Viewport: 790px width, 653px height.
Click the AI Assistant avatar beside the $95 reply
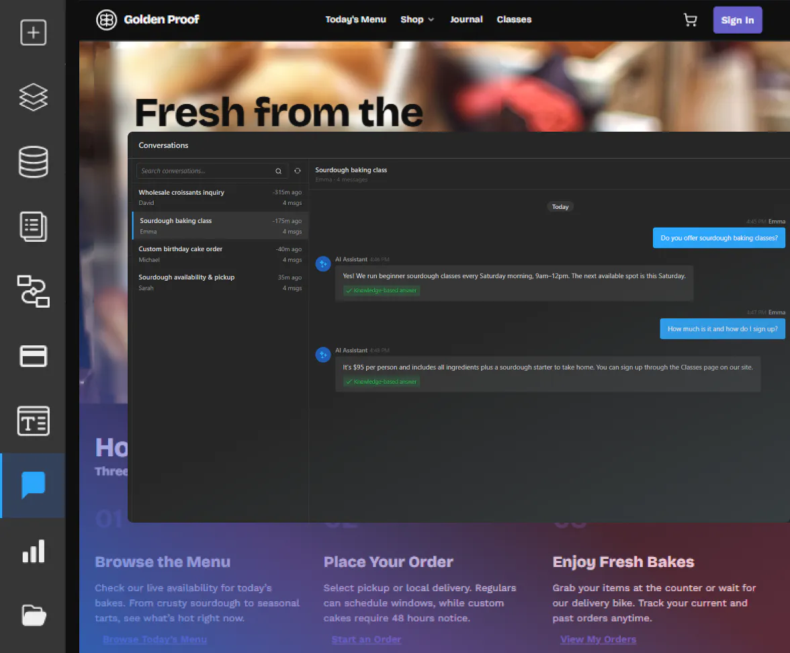pos(323,355)
